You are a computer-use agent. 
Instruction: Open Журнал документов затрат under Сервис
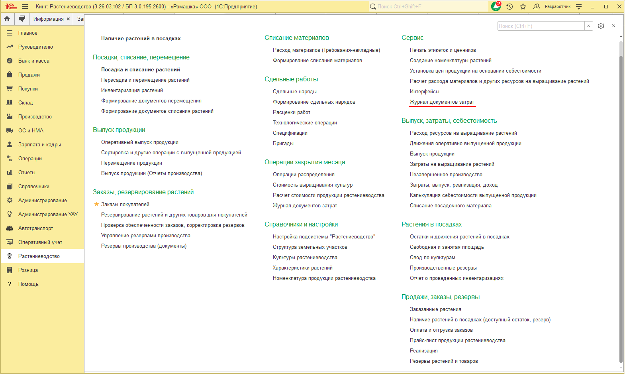click(x=442, y=102)
